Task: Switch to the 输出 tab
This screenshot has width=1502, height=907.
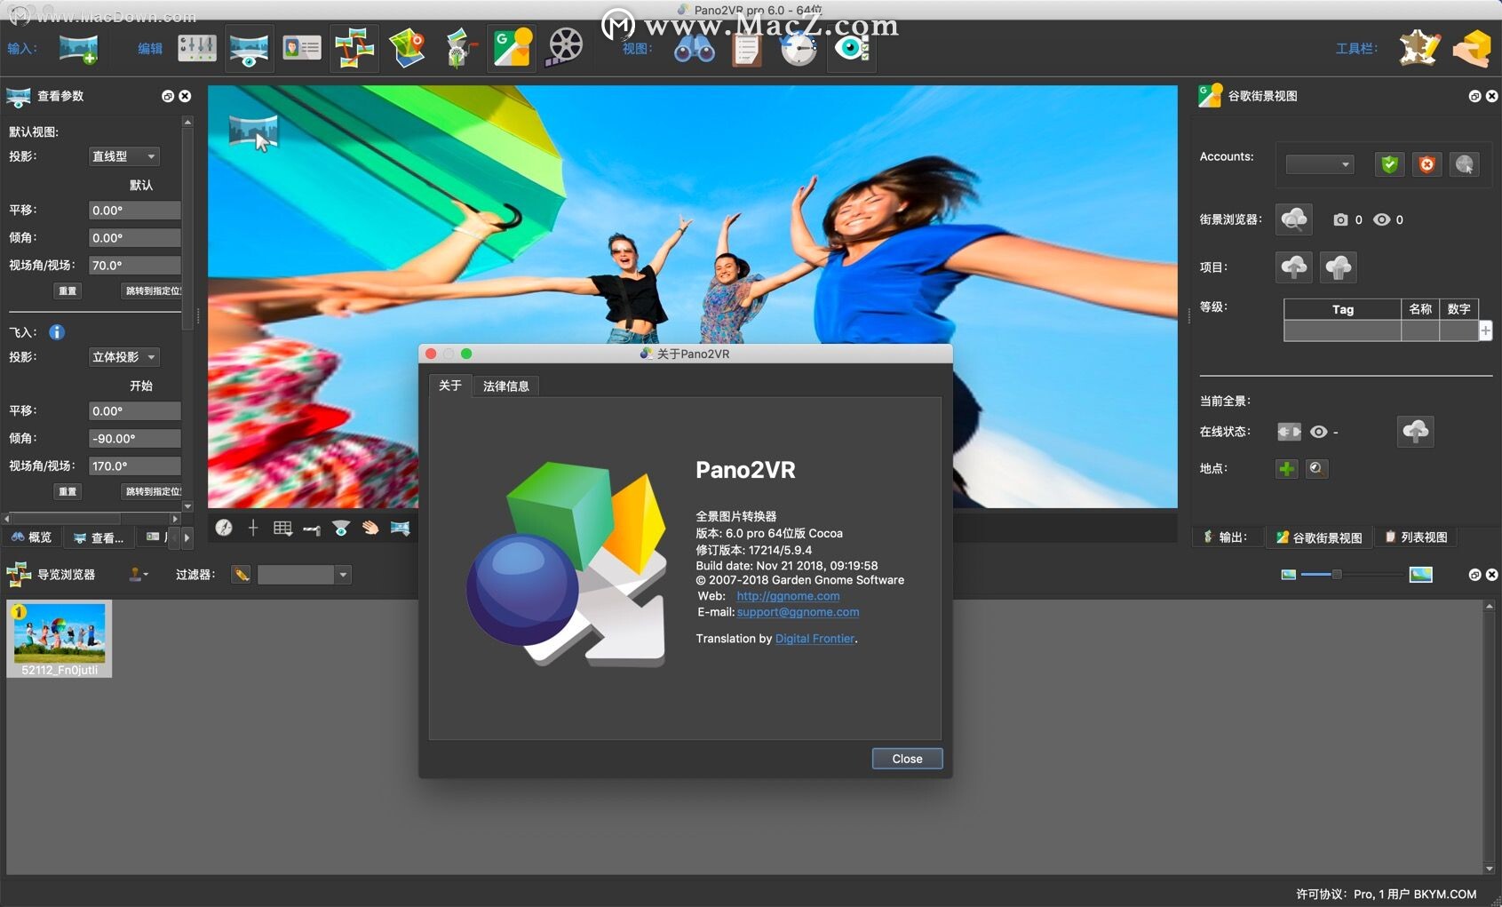Action: [1226, 537]
